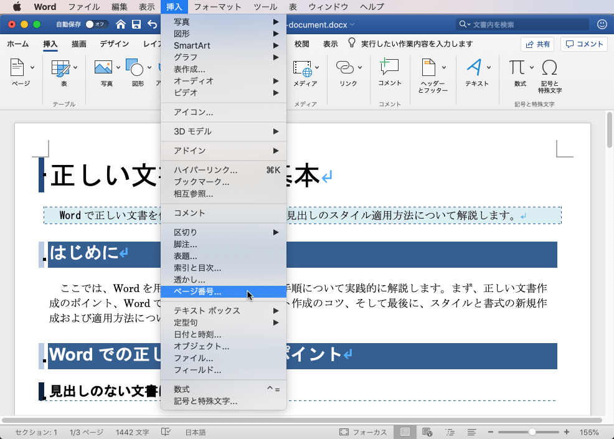Screen dimensions: 614x439
Task: Switch to Print Layout view icon
Action: coord(405,432)
